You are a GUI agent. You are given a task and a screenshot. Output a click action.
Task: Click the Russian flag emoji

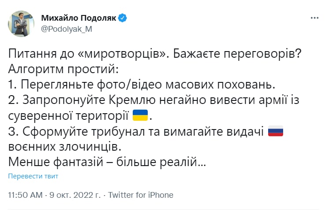coord(276,132)
